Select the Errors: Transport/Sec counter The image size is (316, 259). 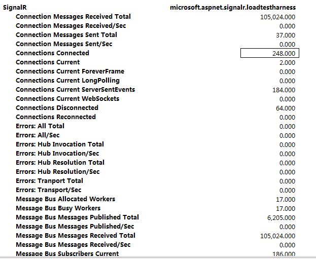[49, 190]
